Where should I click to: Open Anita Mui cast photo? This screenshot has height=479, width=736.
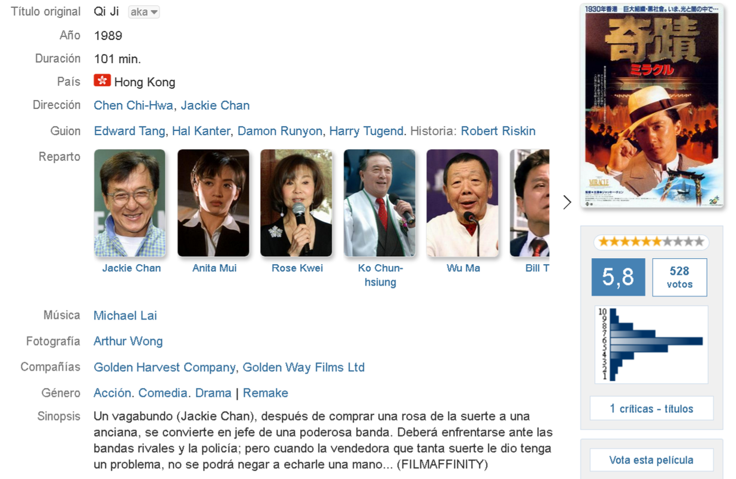[213, 203]
